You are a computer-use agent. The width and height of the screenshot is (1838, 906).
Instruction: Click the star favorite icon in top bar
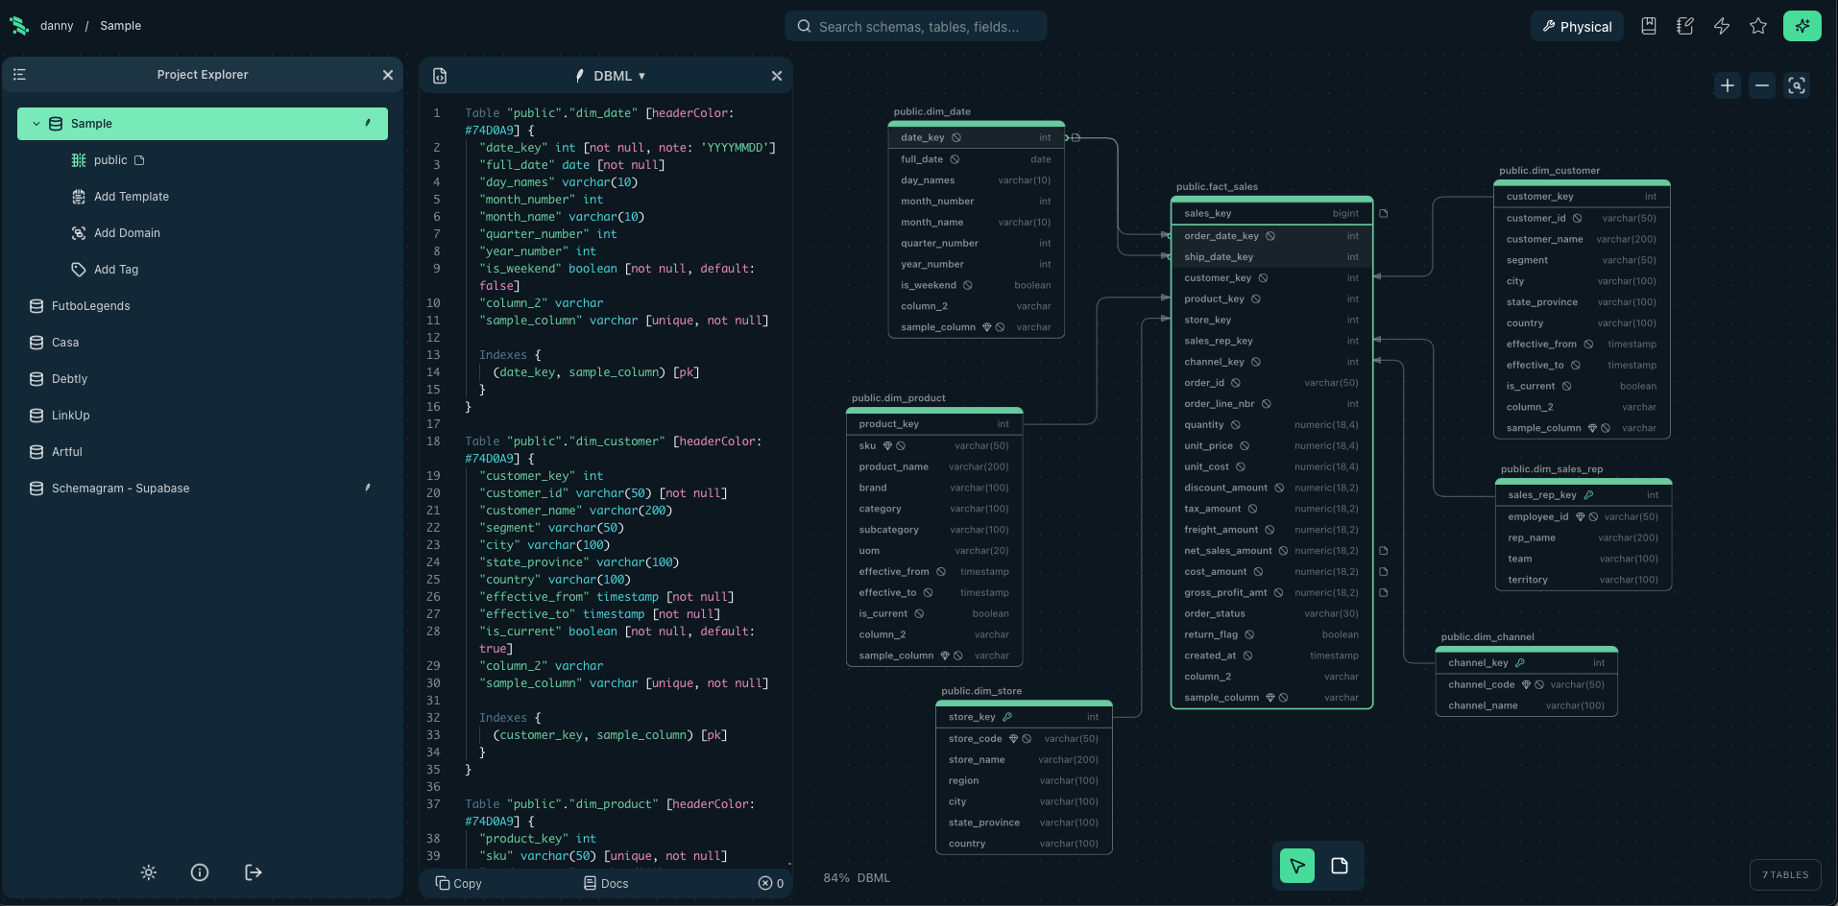(x=1757, y=26)
